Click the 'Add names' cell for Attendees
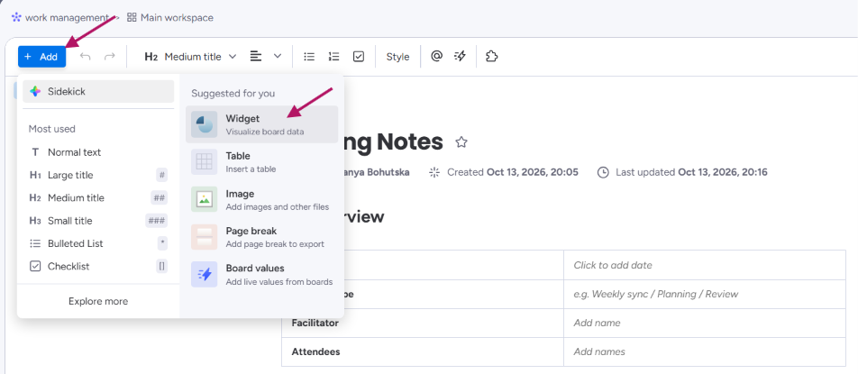 tap(705, 352)
